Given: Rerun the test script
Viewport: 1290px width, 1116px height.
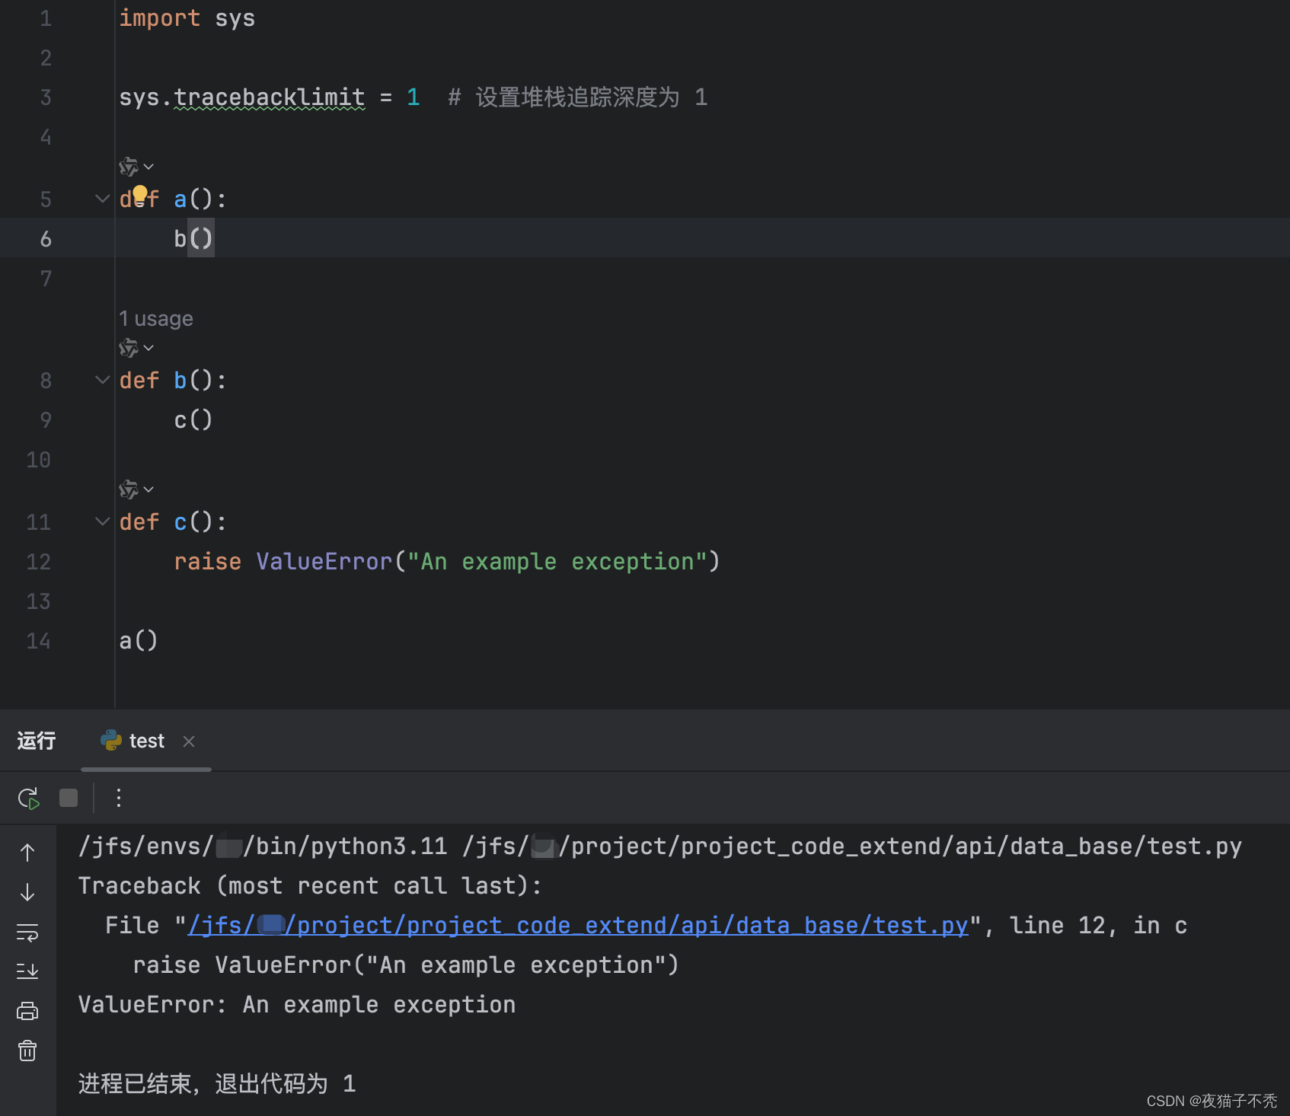Looking at the screenshot, I should coord(28,798).
